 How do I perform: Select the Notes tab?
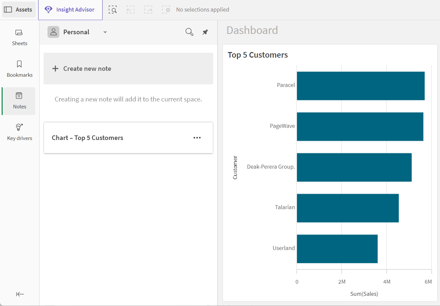pos(19,100)
